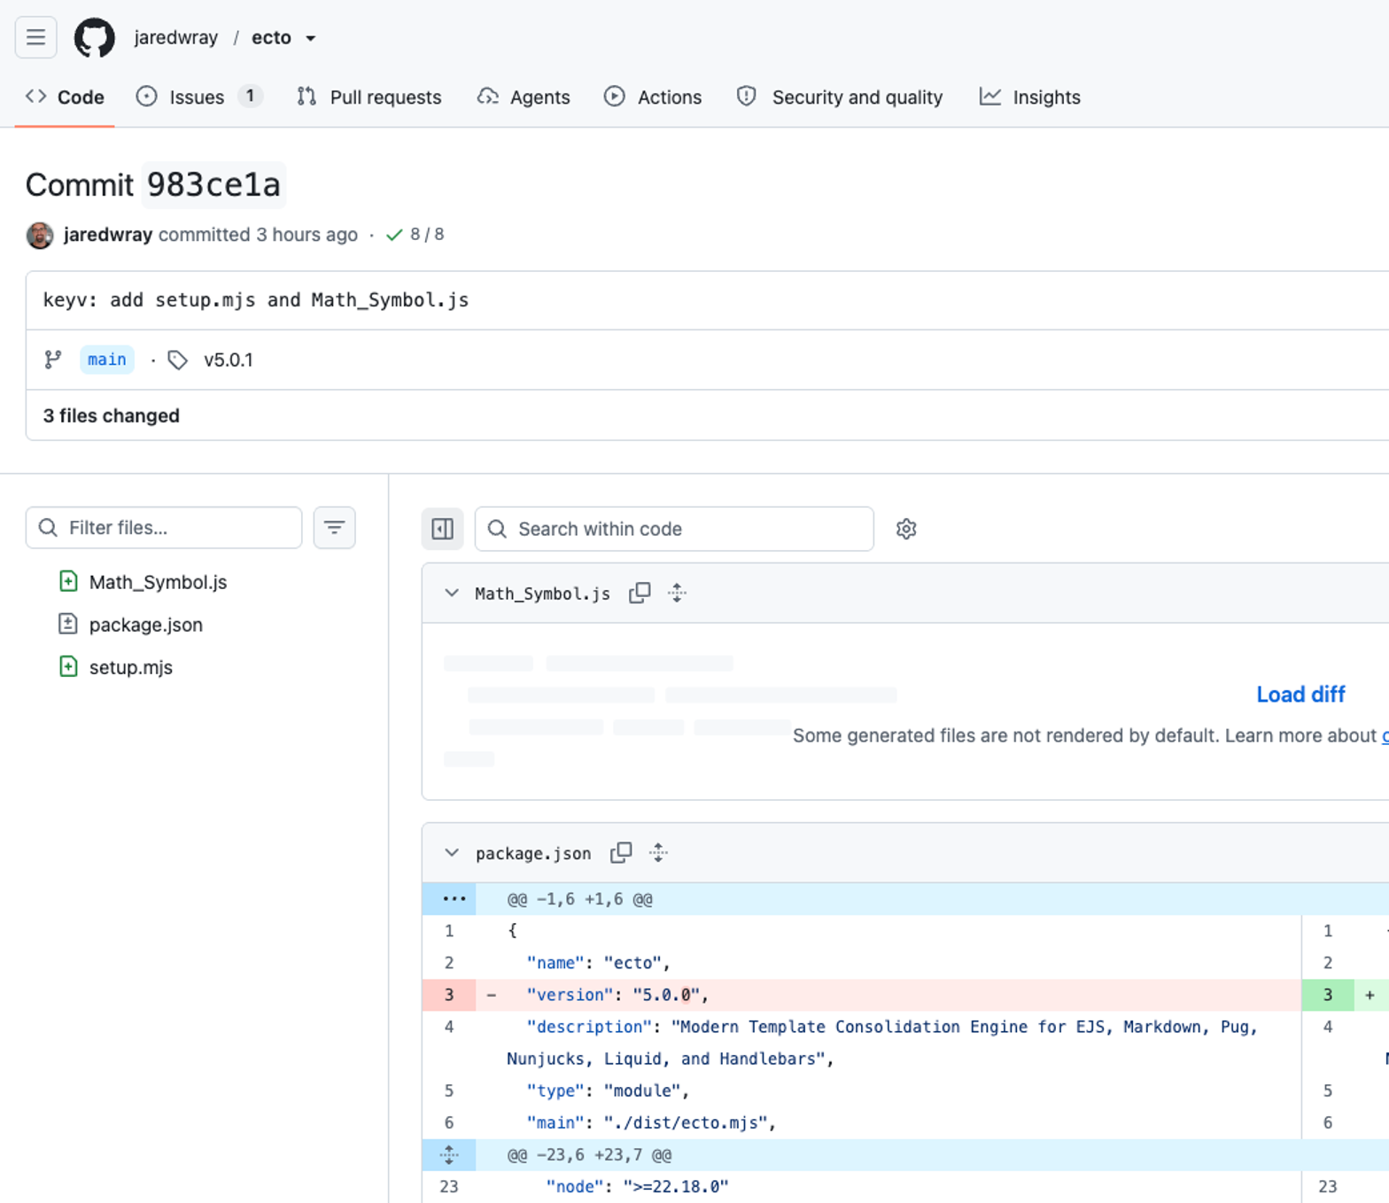Click the added-file icon next to Math_Symbol.js
Screen dimensions: 1389x1203
[x=68, y=581]
